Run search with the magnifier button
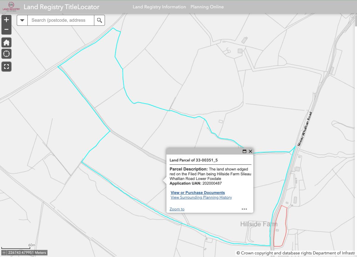357x257 pixels. (99, 20)
